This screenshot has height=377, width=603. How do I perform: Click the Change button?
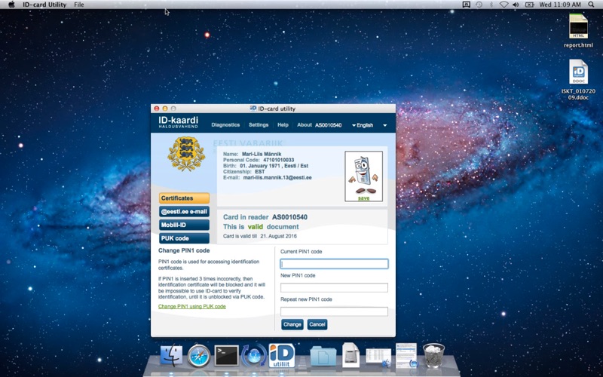(292, 324)
